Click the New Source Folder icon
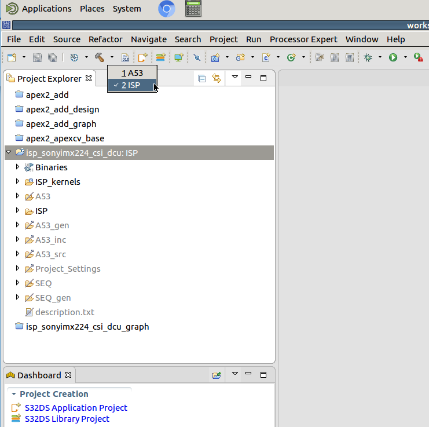Screen dimensions: 429x427 241,57
